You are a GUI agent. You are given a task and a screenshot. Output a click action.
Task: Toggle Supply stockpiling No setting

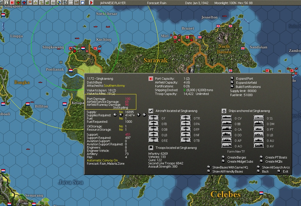click(x=121, y=112)
